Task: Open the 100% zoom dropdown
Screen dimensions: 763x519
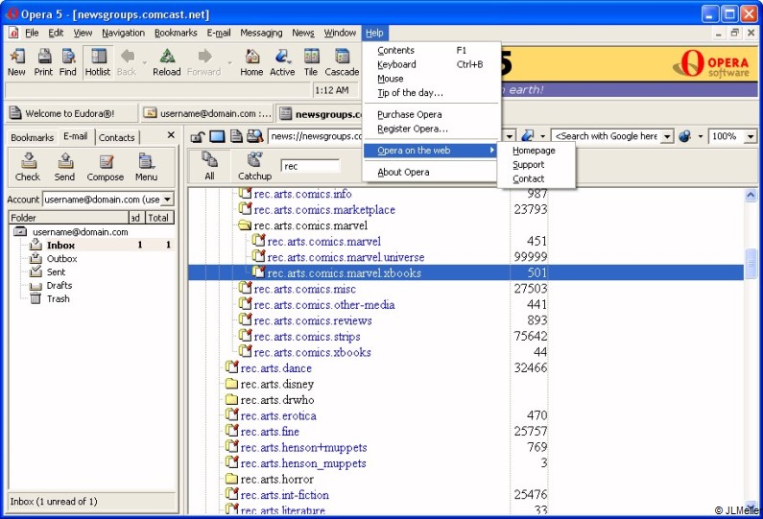Action: (x=751, y=136)
